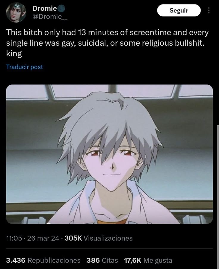Click the 11:05 · 26 mar 24 timestamp
Screen dimensions: 219x269
(x=32, y=238)
